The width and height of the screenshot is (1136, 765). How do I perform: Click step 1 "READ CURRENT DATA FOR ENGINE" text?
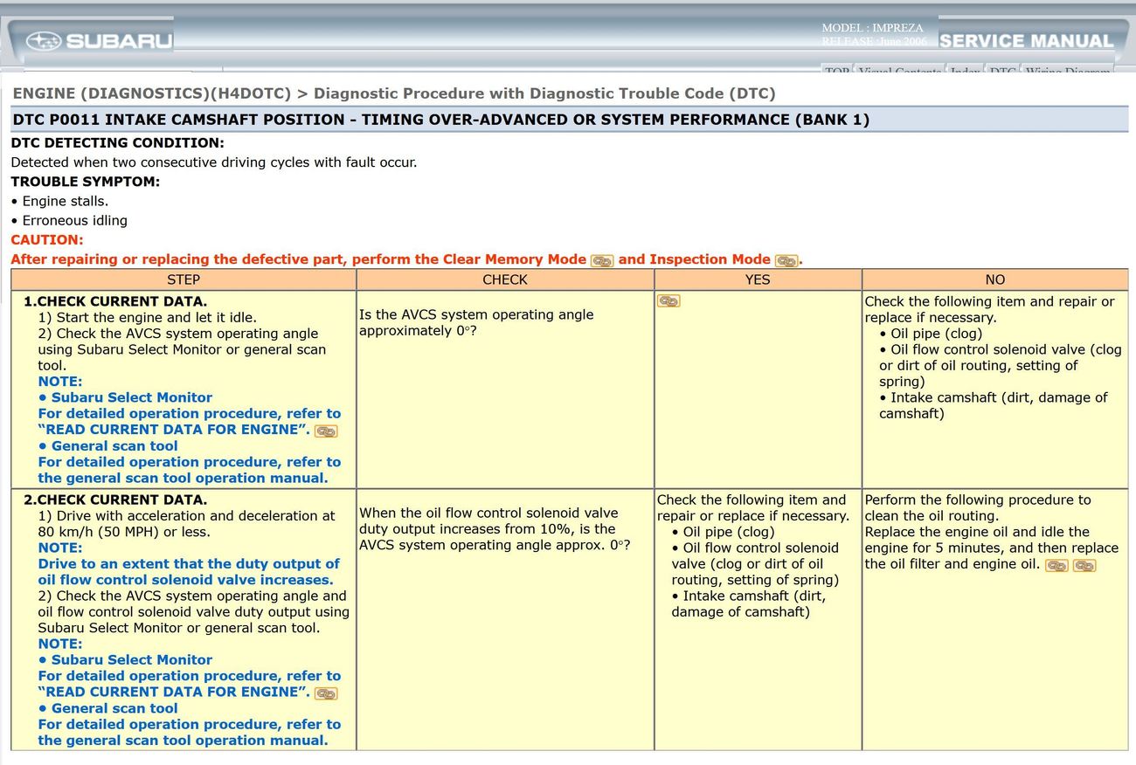[x=173, y=430]
